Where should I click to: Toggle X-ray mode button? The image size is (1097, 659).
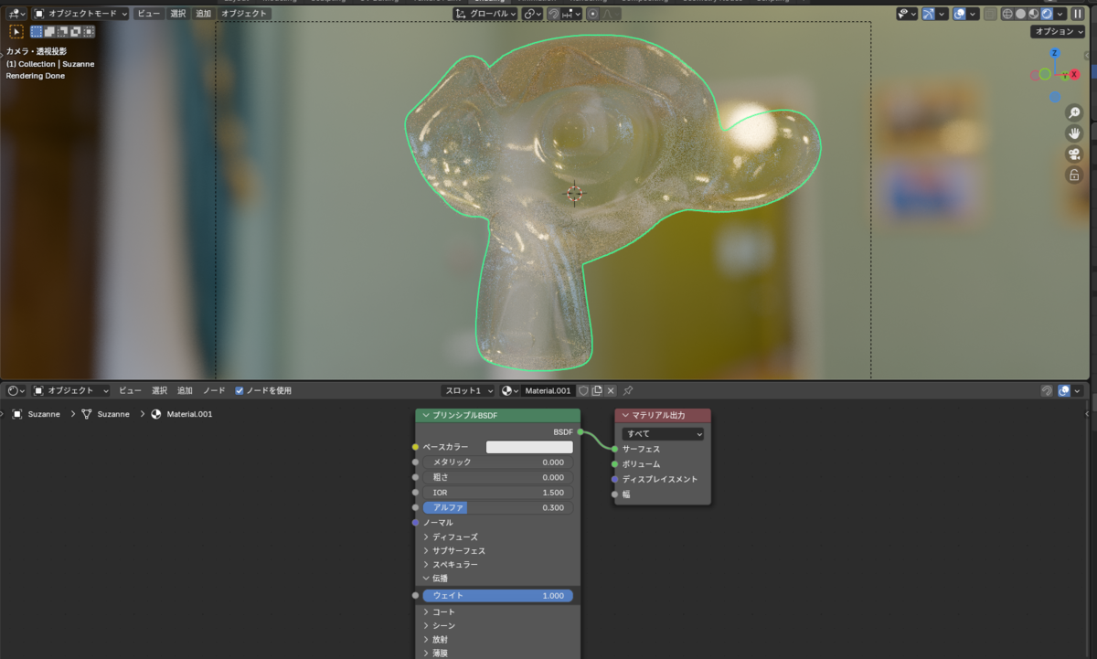coord(990,14)
